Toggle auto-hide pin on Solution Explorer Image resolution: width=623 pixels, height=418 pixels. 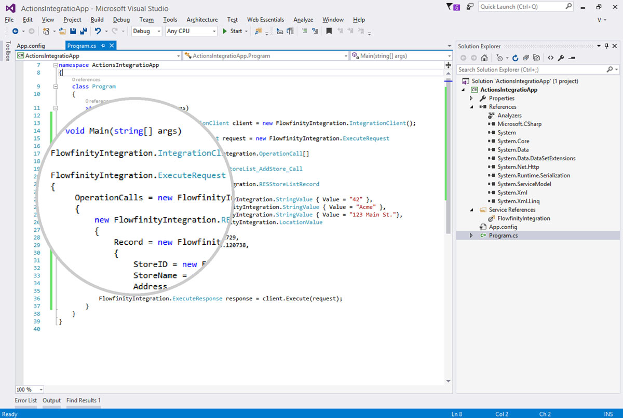point(606,46)
